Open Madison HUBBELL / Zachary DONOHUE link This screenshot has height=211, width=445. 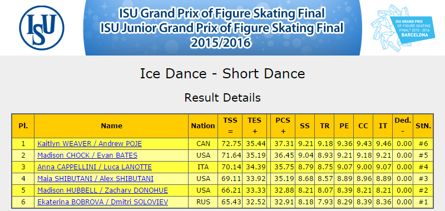pyautogui.click(x=102, y=190)
